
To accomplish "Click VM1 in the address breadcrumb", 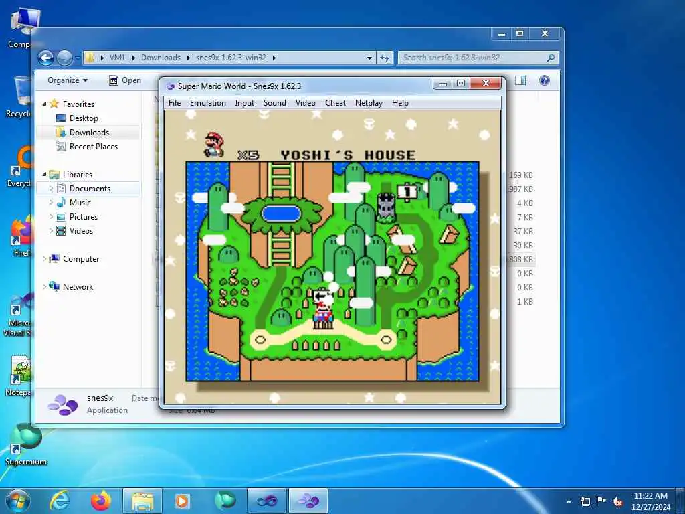I will 117,58.
